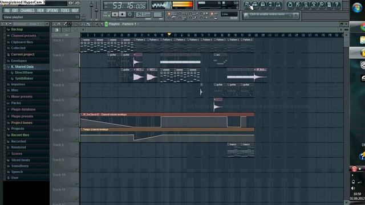Image resolution: width=365 pixels, height=205 pixels.
Task: Open clip menu of trance clip on Track 8
Action: point(228,144)
